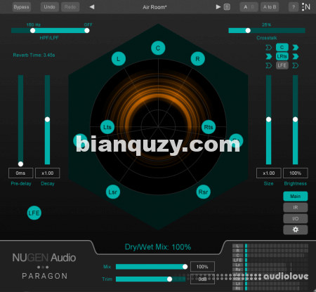Screen dimensions: 316x292
Task: Select the Rts speaker node
Action: (209, 127)
